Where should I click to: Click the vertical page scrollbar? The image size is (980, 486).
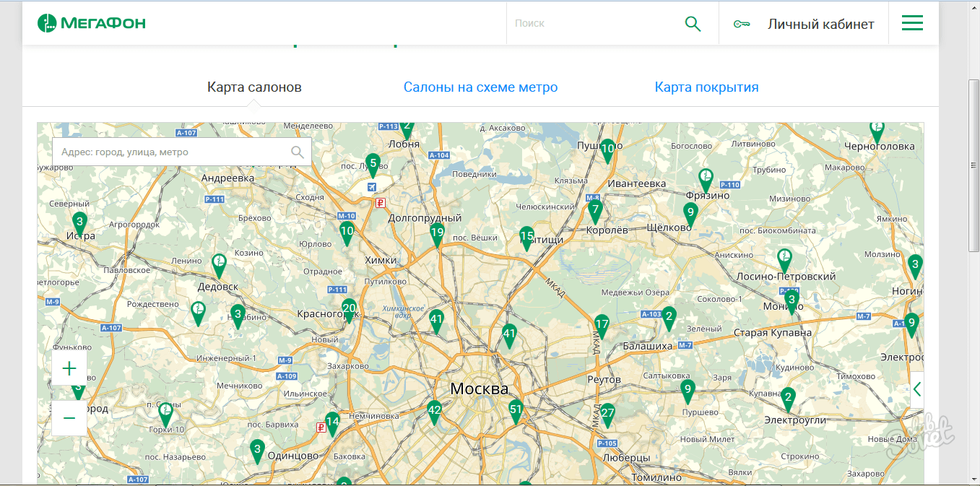(x=974, y=165)
